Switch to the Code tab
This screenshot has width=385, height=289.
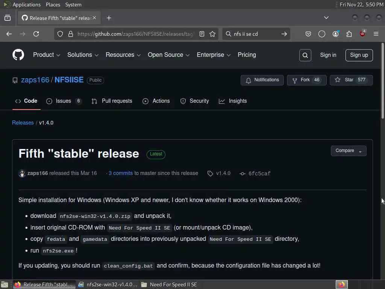point(26,101)
